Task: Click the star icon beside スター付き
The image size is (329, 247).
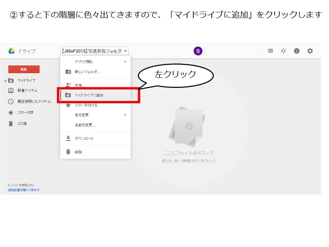Action: 11,113
